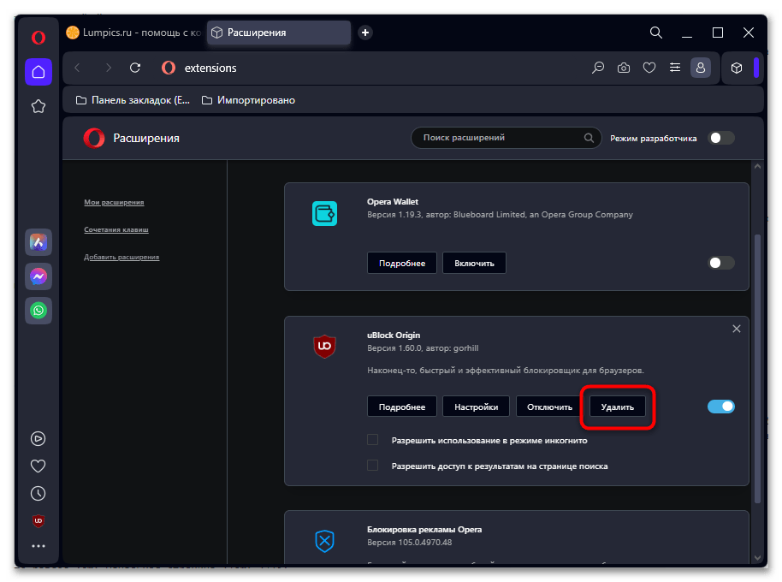Click Подробнее for uBlock Origin
782x582 pixels.
point(402,407)
